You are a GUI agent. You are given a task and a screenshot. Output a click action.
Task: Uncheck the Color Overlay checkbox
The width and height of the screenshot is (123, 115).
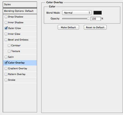click(x=6, y=63)
